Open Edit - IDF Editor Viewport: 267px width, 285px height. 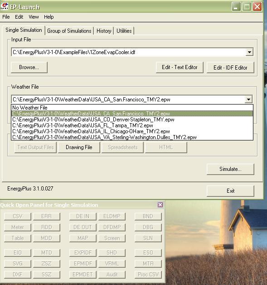pyautogui.click(x=230, y=68)
